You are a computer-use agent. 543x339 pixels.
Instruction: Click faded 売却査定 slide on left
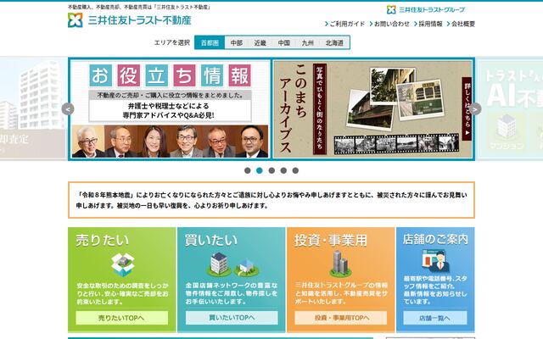33,109
